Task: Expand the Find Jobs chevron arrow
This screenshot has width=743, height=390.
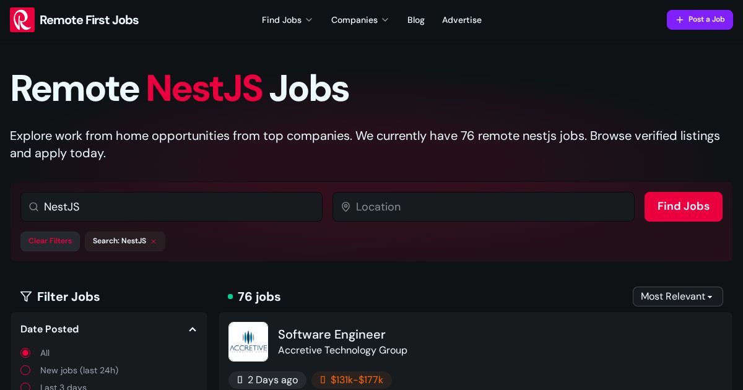Action: (309, 20)
